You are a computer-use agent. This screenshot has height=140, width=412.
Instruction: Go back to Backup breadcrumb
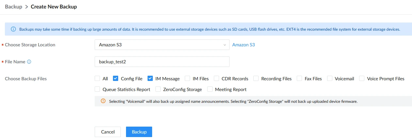pos(13,7)
